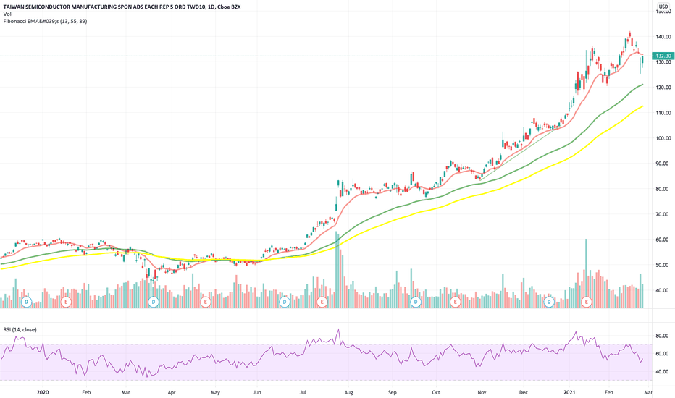Screen dimensions: 675x398
Task: Click the 90.00 price axis label
Action: click(663, 164)
